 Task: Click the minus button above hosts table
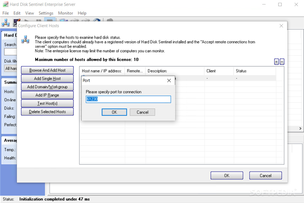(282, 62)
